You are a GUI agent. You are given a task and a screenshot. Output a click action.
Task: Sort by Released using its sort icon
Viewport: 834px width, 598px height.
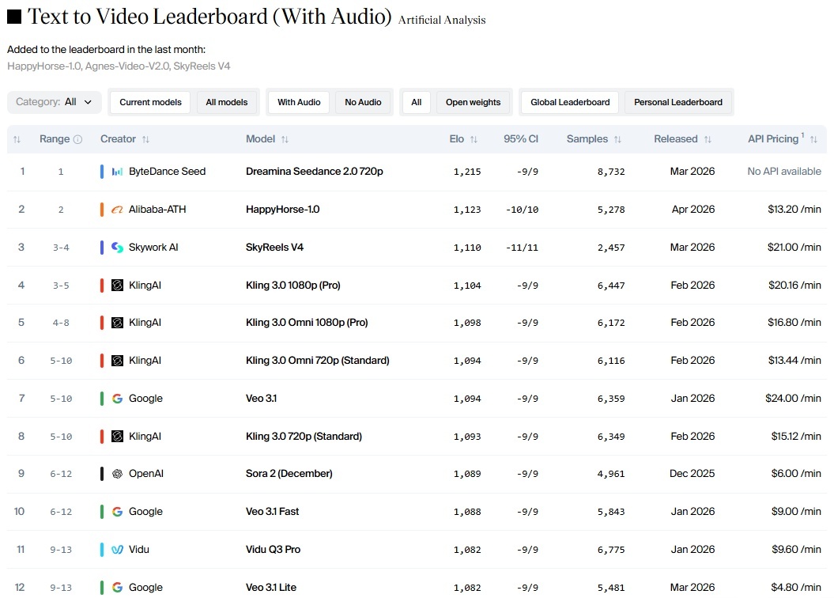pyautogui.click(x=708, y=139)
